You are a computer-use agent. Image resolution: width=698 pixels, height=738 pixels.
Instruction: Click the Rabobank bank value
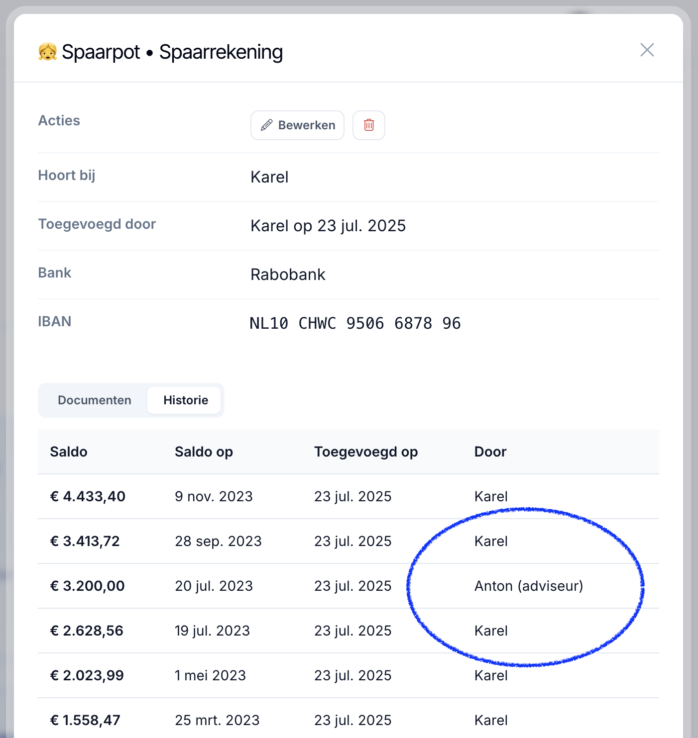(x=288, y=275)
